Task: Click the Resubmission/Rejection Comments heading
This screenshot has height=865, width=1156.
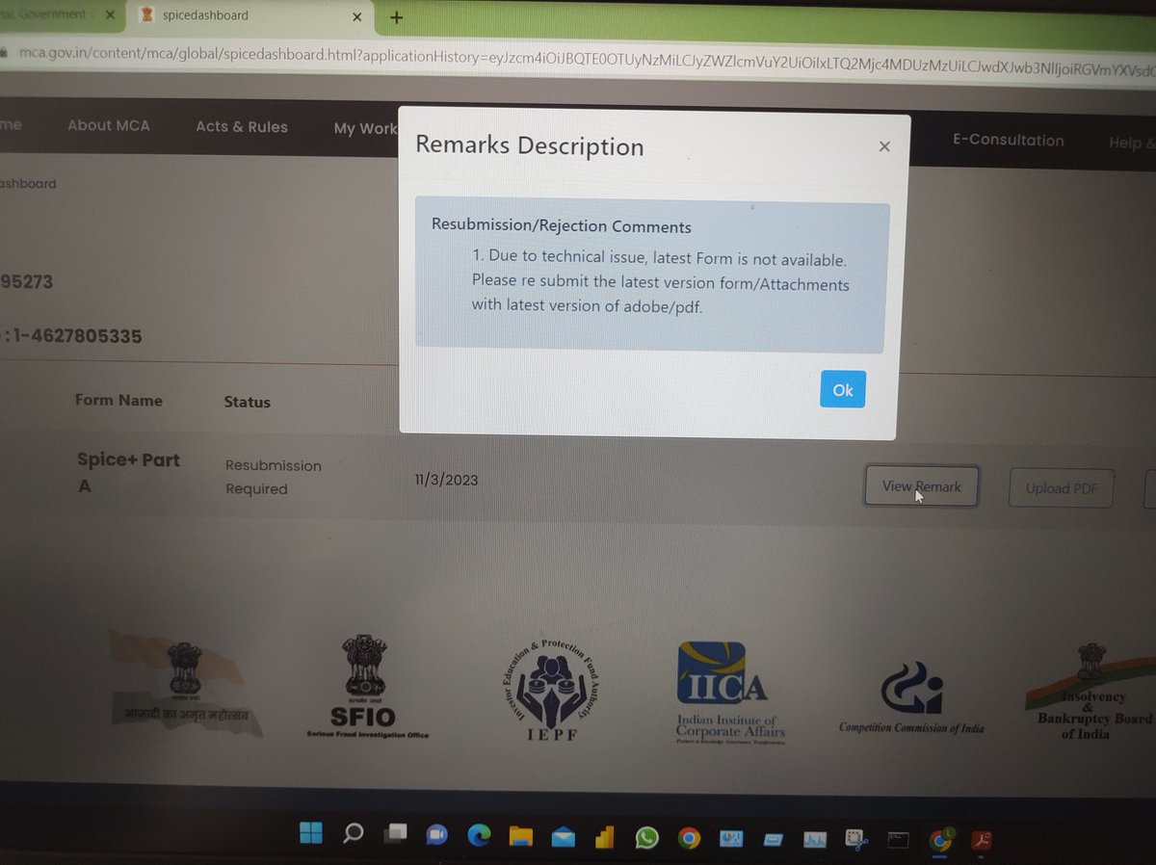Action: click(x=562, y=226)
